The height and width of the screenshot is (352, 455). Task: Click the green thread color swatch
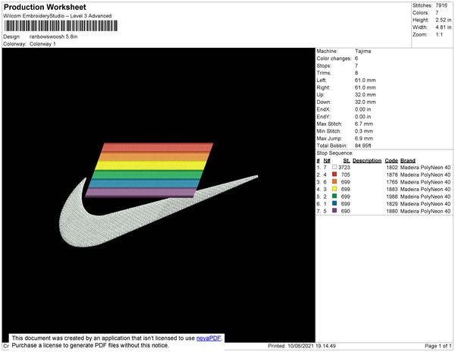334,196
